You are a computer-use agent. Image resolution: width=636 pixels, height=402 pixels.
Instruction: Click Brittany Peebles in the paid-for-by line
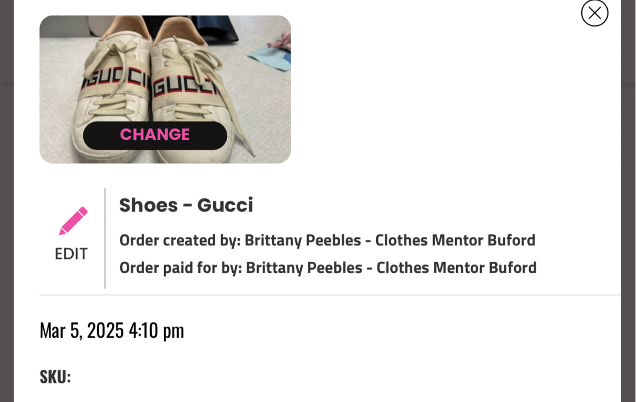coord(304,268)
